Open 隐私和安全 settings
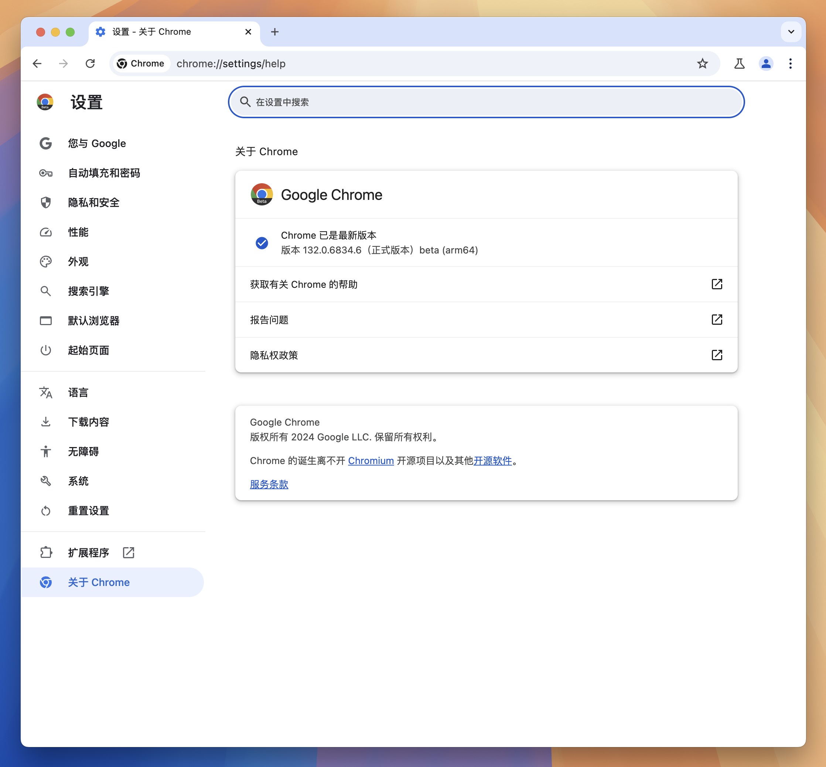826x767 pixels. [113, 202]
